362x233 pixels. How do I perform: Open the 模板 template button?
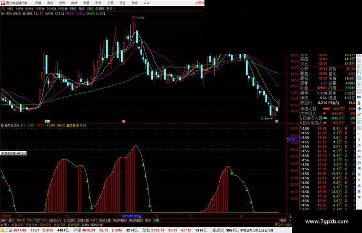[x=283, y=221]
